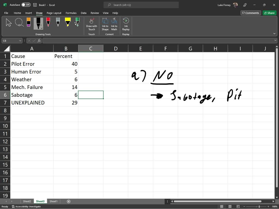279x209 pixels.
Task: Select the Lasso Select tool
Action: point(19,22)
